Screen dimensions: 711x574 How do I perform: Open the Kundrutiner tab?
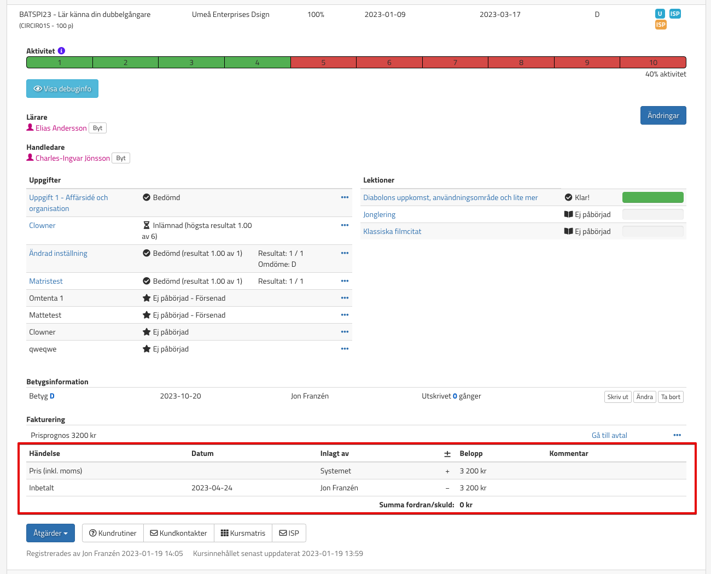[113, 533]
